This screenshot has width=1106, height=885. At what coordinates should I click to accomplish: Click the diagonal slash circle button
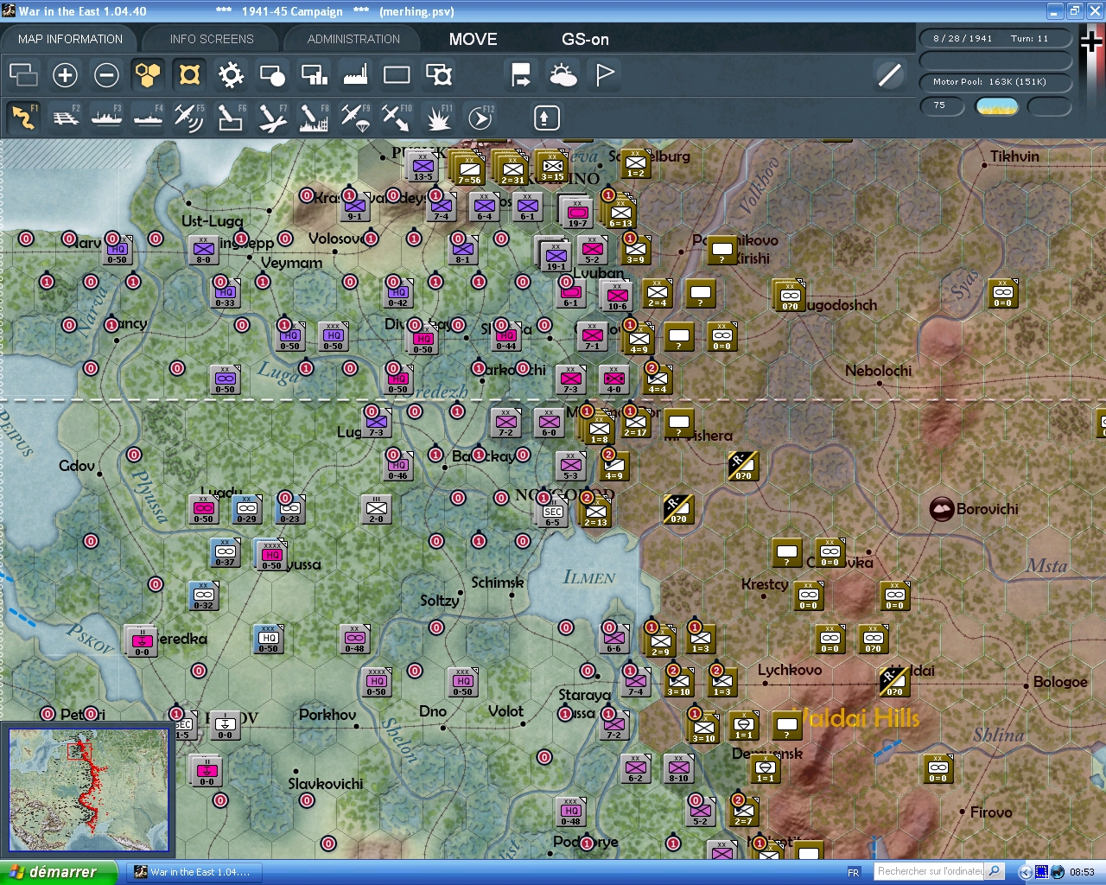(x=889, y=75)
